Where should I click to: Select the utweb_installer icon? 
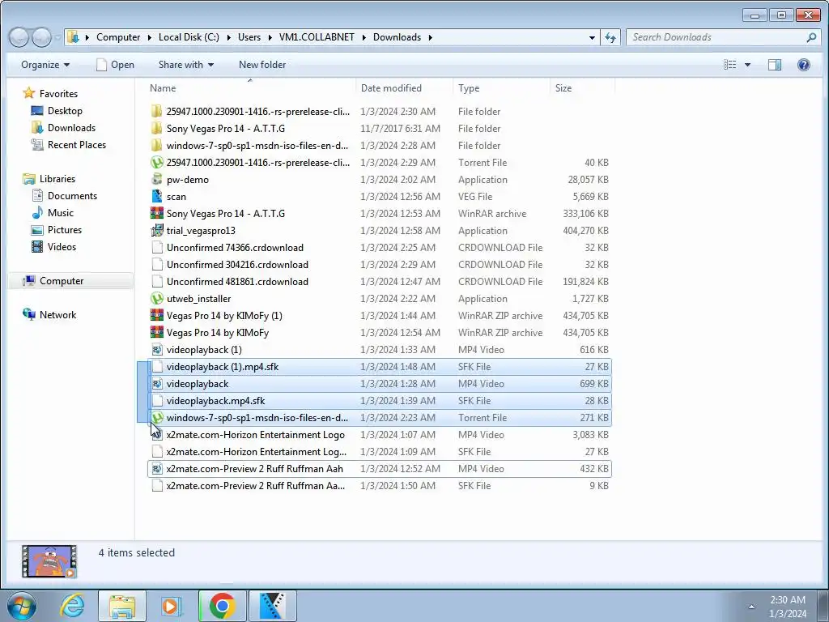coord(156,298)
